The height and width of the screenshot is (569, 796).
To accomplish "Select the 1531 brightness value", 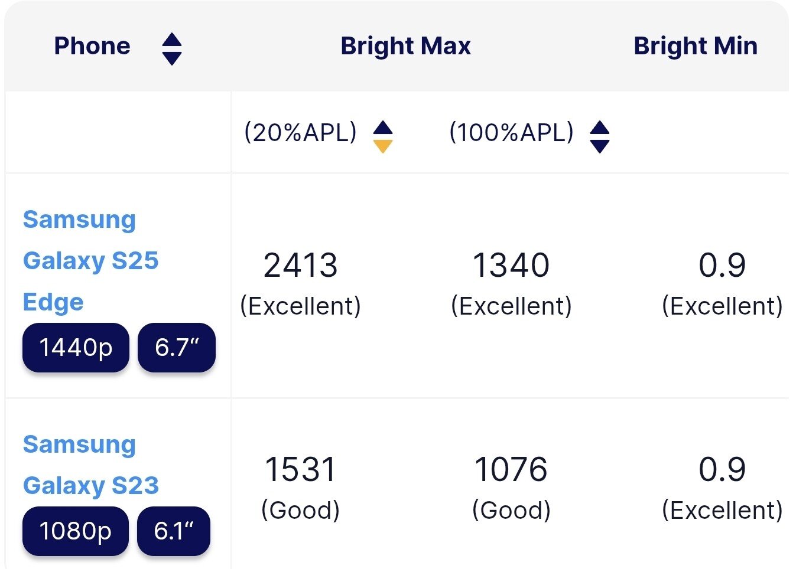I will (300, 470).
